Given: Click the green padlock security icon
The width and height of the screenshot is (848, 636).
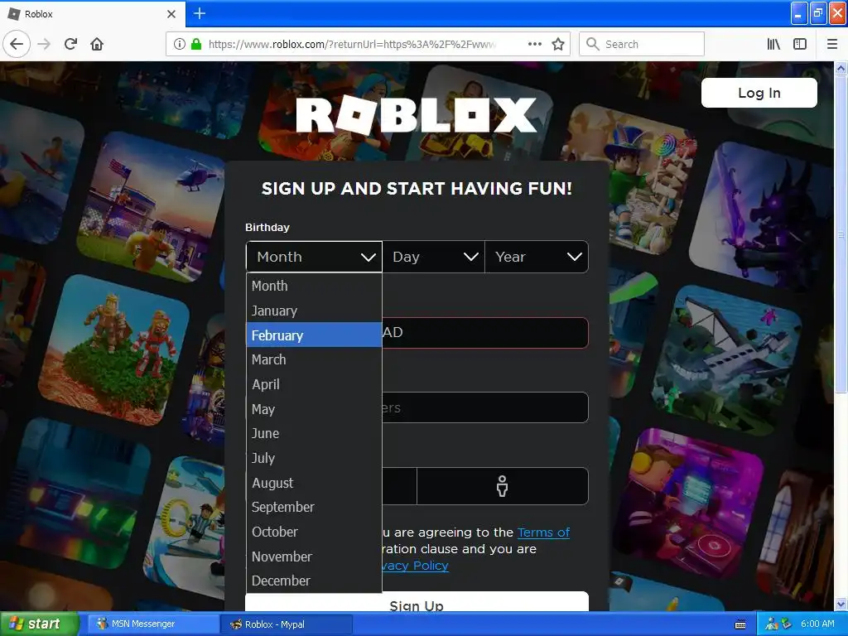Looking at the screenshot, I should 196,44.
